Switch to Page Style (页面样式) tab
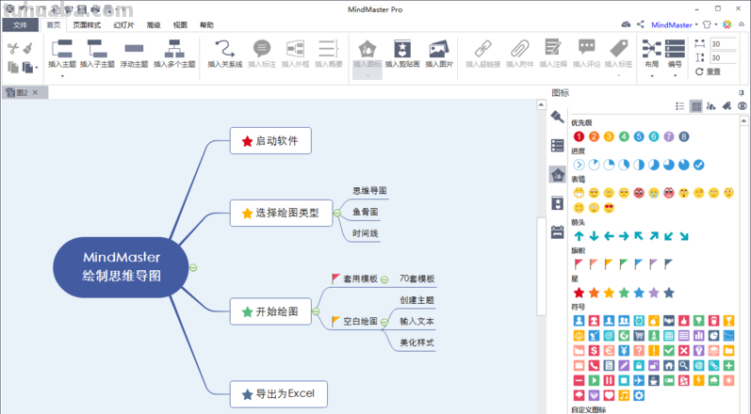The width and height of the screenshot is (751, 414). click(x=87, y=24)
